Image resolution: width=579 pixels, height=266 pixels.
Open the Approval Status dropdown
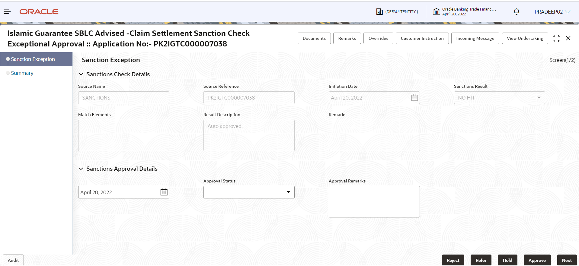click(249, 192)
